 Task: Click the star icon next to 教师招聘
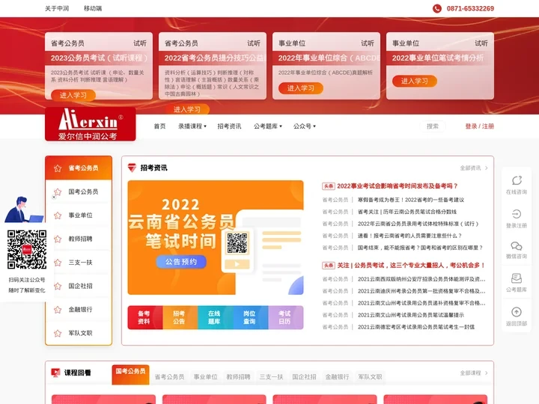58,239
